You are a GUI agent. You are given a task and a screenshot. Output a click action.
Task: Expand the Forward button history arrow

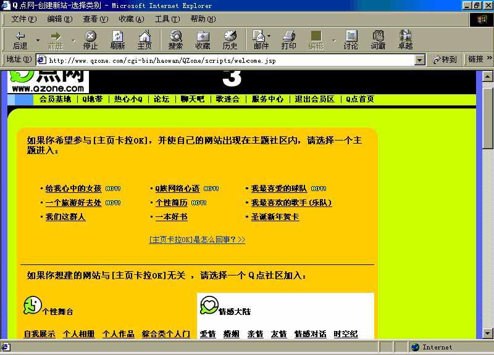click(73, 40)
